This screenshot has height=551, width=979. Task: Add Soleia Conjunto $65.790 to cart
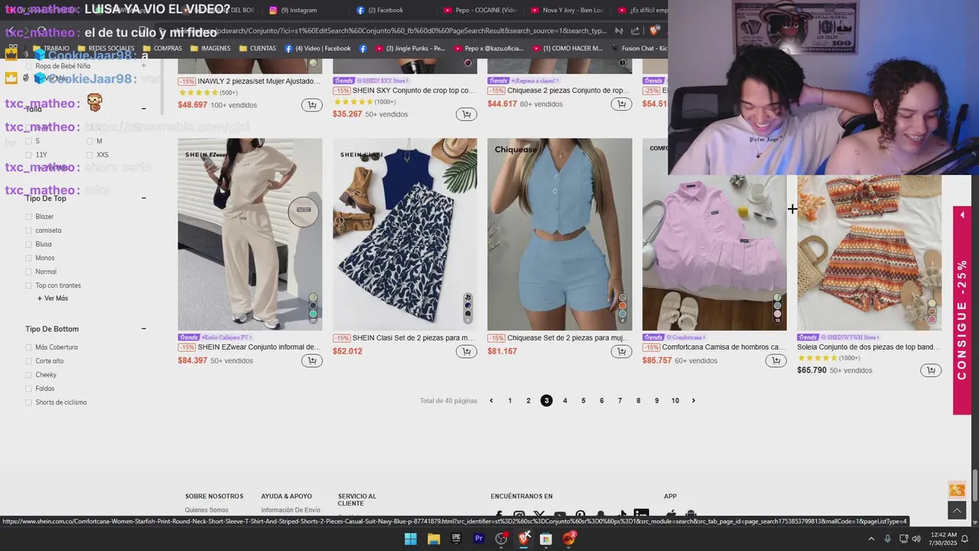(x=931, y=370)
